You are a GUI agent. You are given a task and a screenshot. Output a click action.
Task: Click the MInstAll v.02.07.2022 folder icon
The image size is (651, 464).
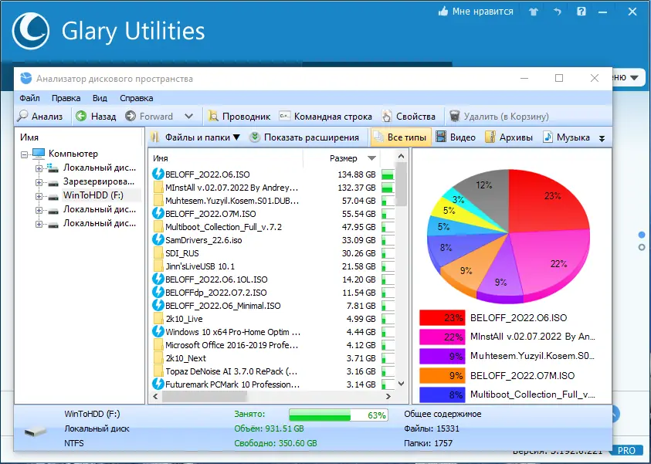158,187
